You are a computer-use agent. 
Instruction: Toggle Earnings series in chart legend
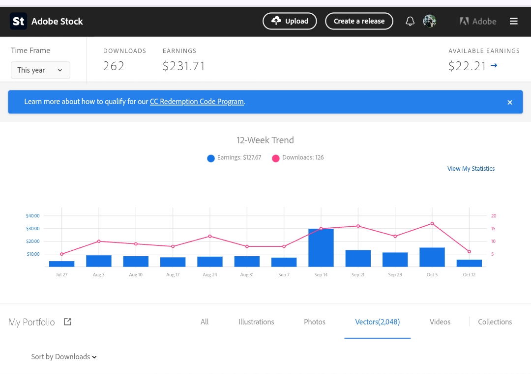[234, 158]
